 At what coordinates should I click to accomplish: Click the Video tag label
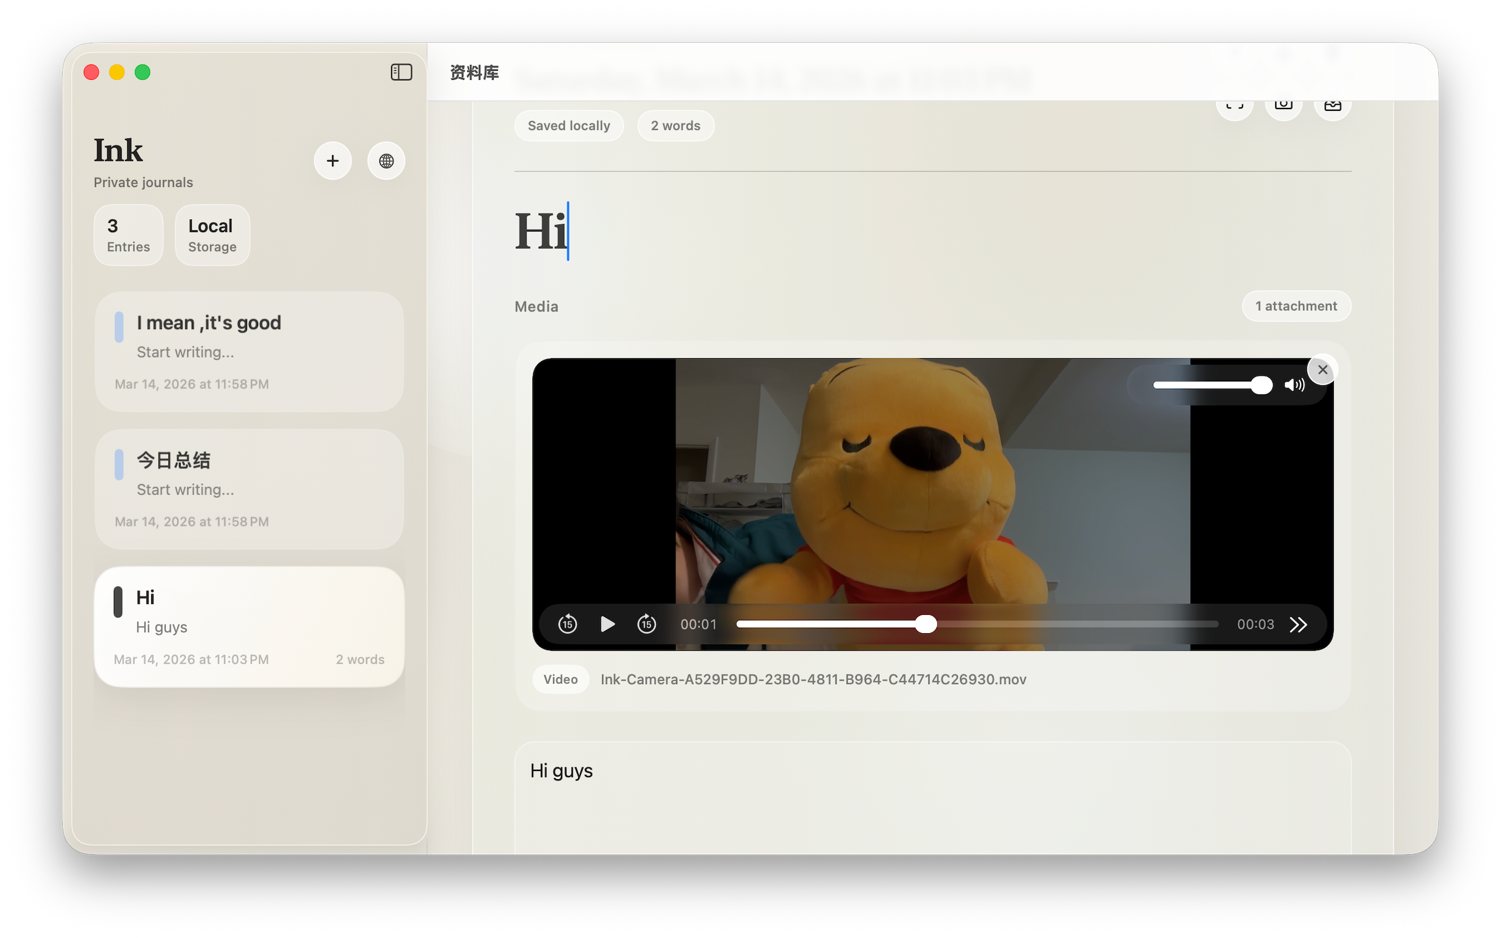point(561,679)
